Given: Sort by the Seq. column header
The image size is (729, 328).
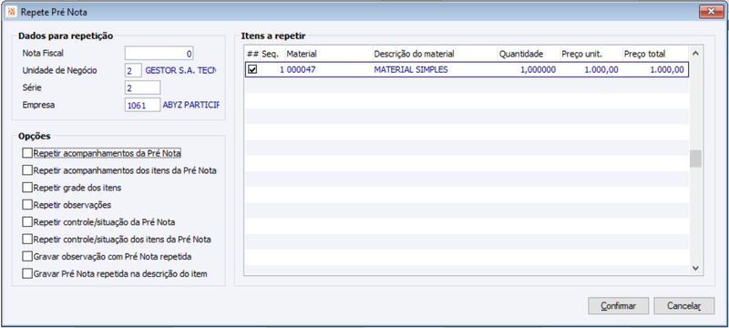Looking at the screenshot, I should 272,54.
